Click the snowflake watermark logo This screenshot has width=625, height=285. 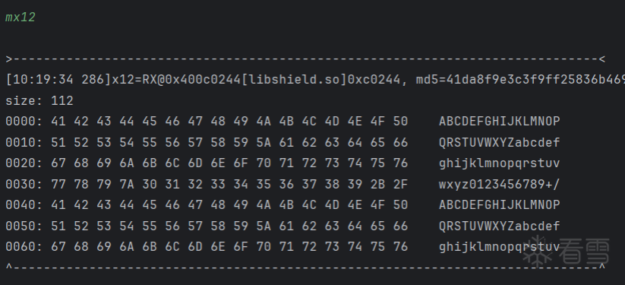pyautogui.click(x=538, y=252)
